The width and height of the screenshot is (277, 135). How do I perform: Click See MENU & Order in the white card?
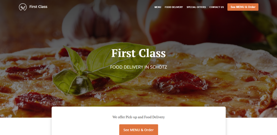coord(138,130)
